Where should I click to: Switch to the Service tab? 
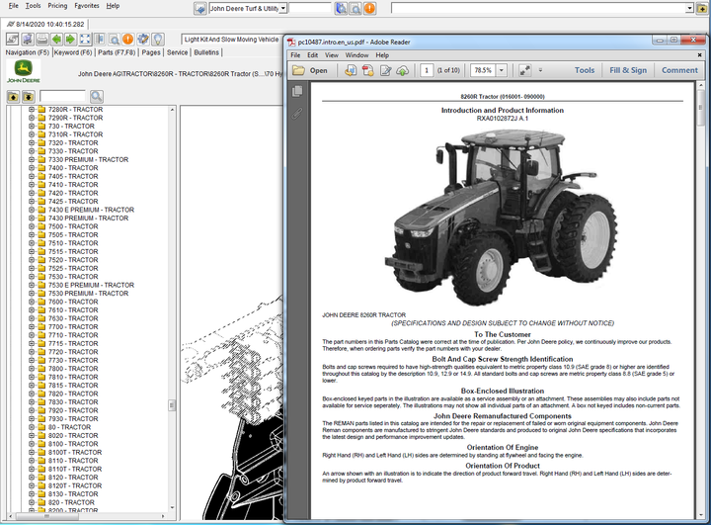[x=177, y=52]
